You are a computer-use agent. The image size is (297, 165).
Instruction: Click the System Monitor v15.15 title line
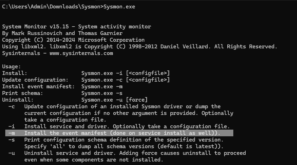(76, 27)
